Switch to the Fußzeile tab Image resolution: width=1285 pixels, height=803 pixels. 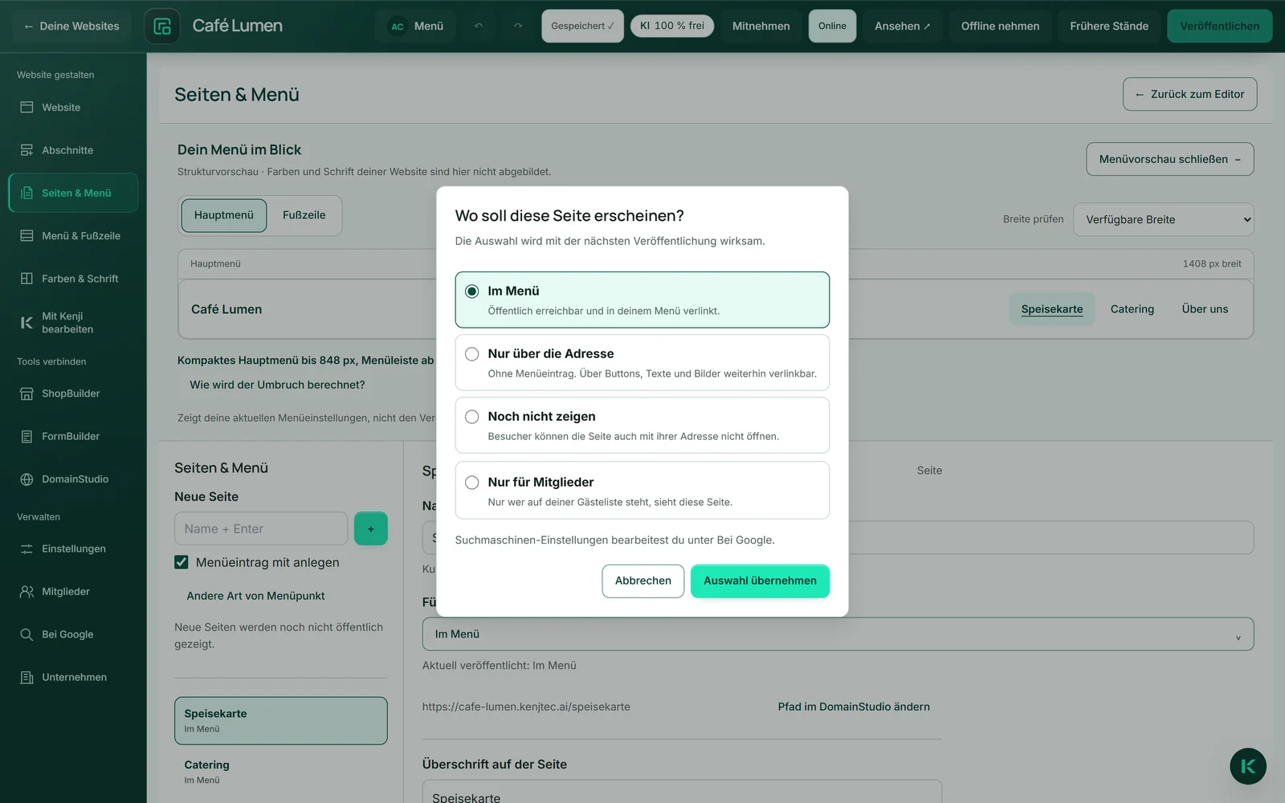(304, 215)
